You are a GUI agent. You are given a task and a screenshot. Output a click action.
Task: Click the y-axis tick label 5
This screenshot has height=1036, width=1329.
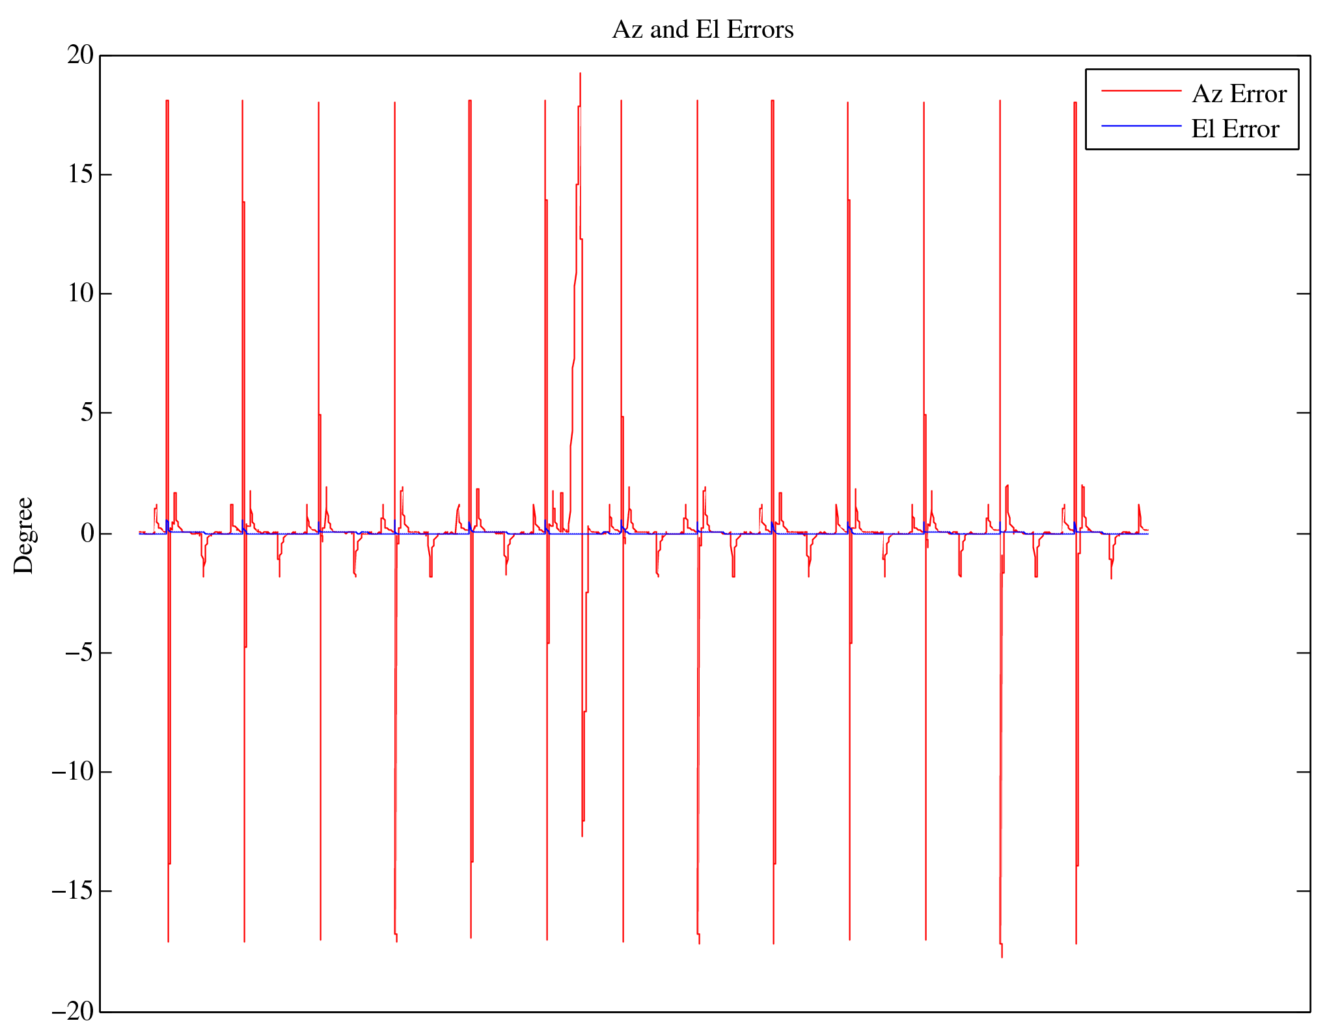87,413
